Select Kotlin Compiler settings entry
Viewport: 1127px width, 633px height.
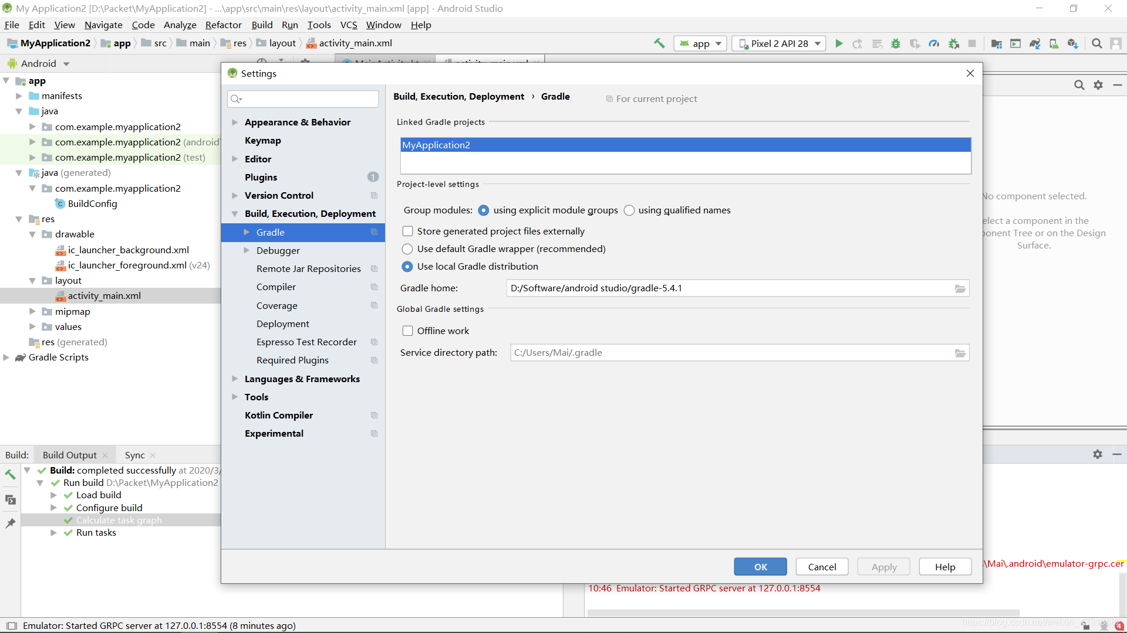(279, 415)
